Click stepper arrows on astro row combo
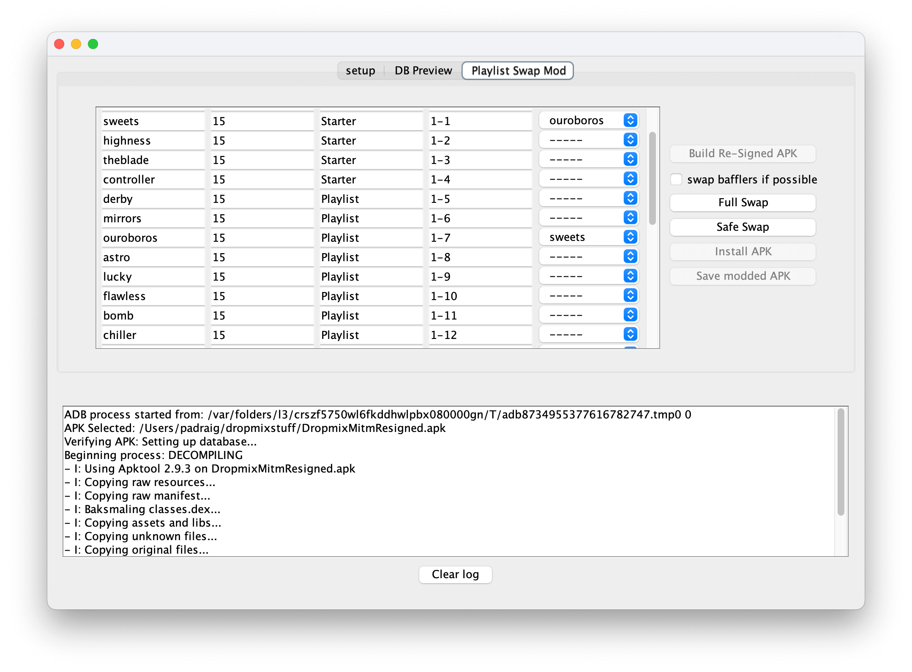The width and height of the screenshot is (912, 672). (630, 257)
